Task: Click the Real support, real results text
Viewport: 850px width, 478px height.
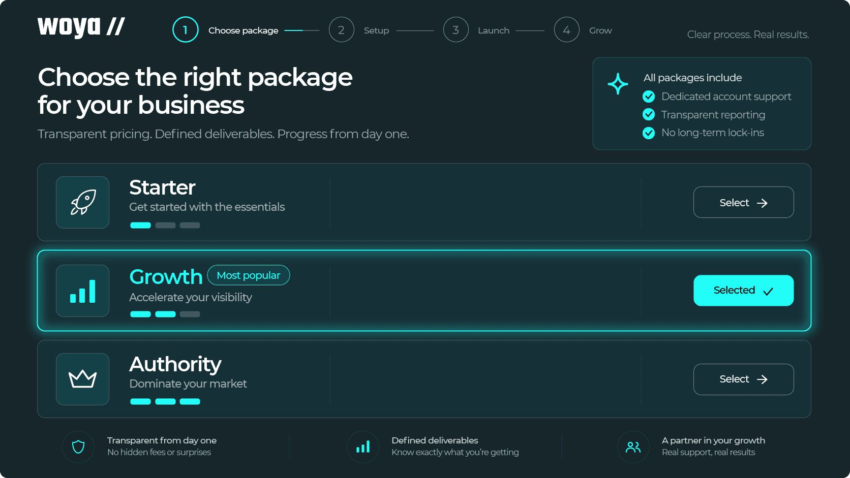Action: point(709,452)
